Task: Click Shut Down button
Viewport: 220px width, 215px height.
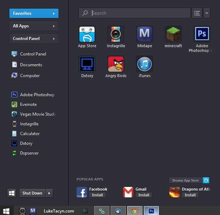Action: [32, 193]
